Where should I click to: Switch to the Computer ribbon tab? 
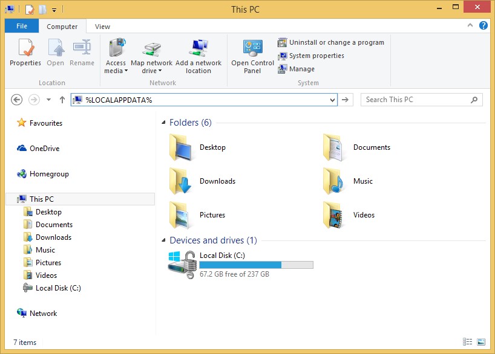[62, 27]
